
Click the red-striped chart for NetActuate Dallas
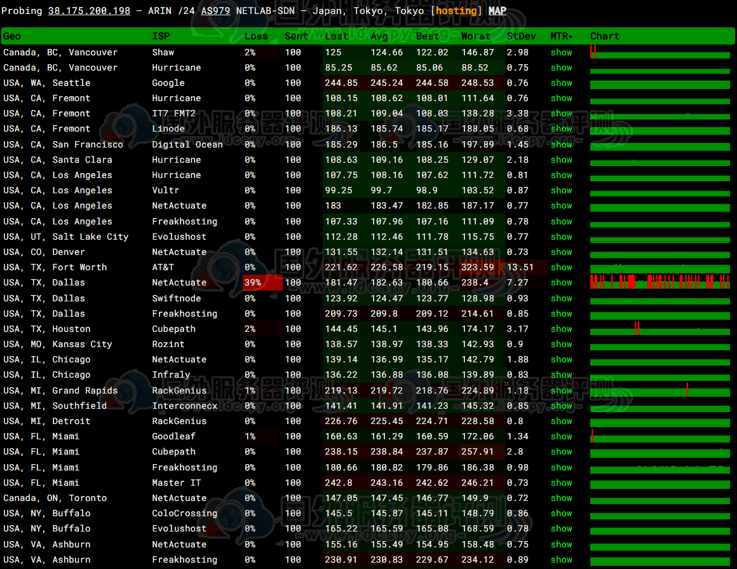[660, 282]
